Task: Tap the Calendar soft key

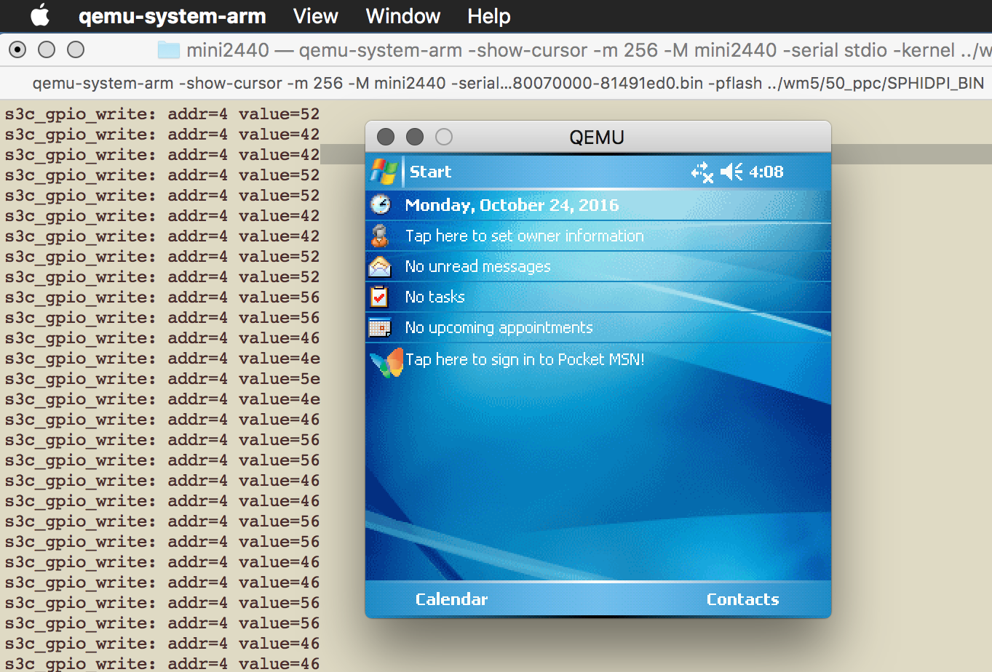Action: tap(451, 599)
